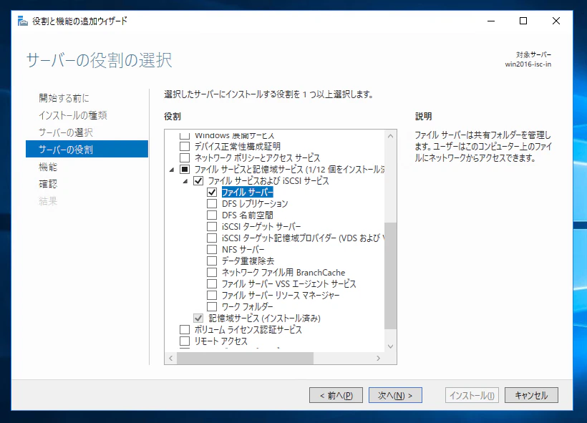
Task: Enable the データ重複除去 checkbox
Action: coord(212,261)
